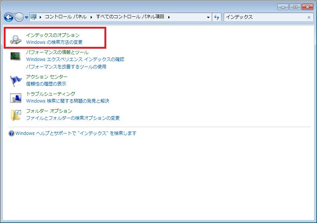Click the help question mark icon
317x223 pixels.
click(x=11, y=133)
